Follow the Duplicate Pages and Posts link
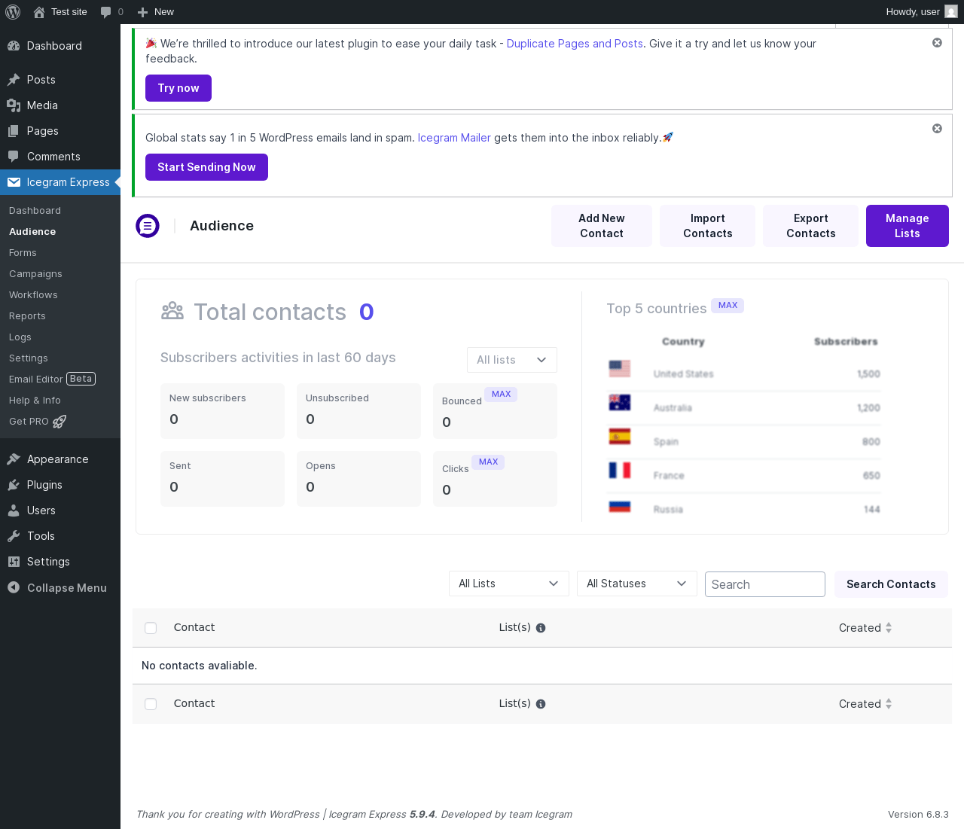This screenshot has height=829, width=964. pyautogui.click(x=575, y=44)
